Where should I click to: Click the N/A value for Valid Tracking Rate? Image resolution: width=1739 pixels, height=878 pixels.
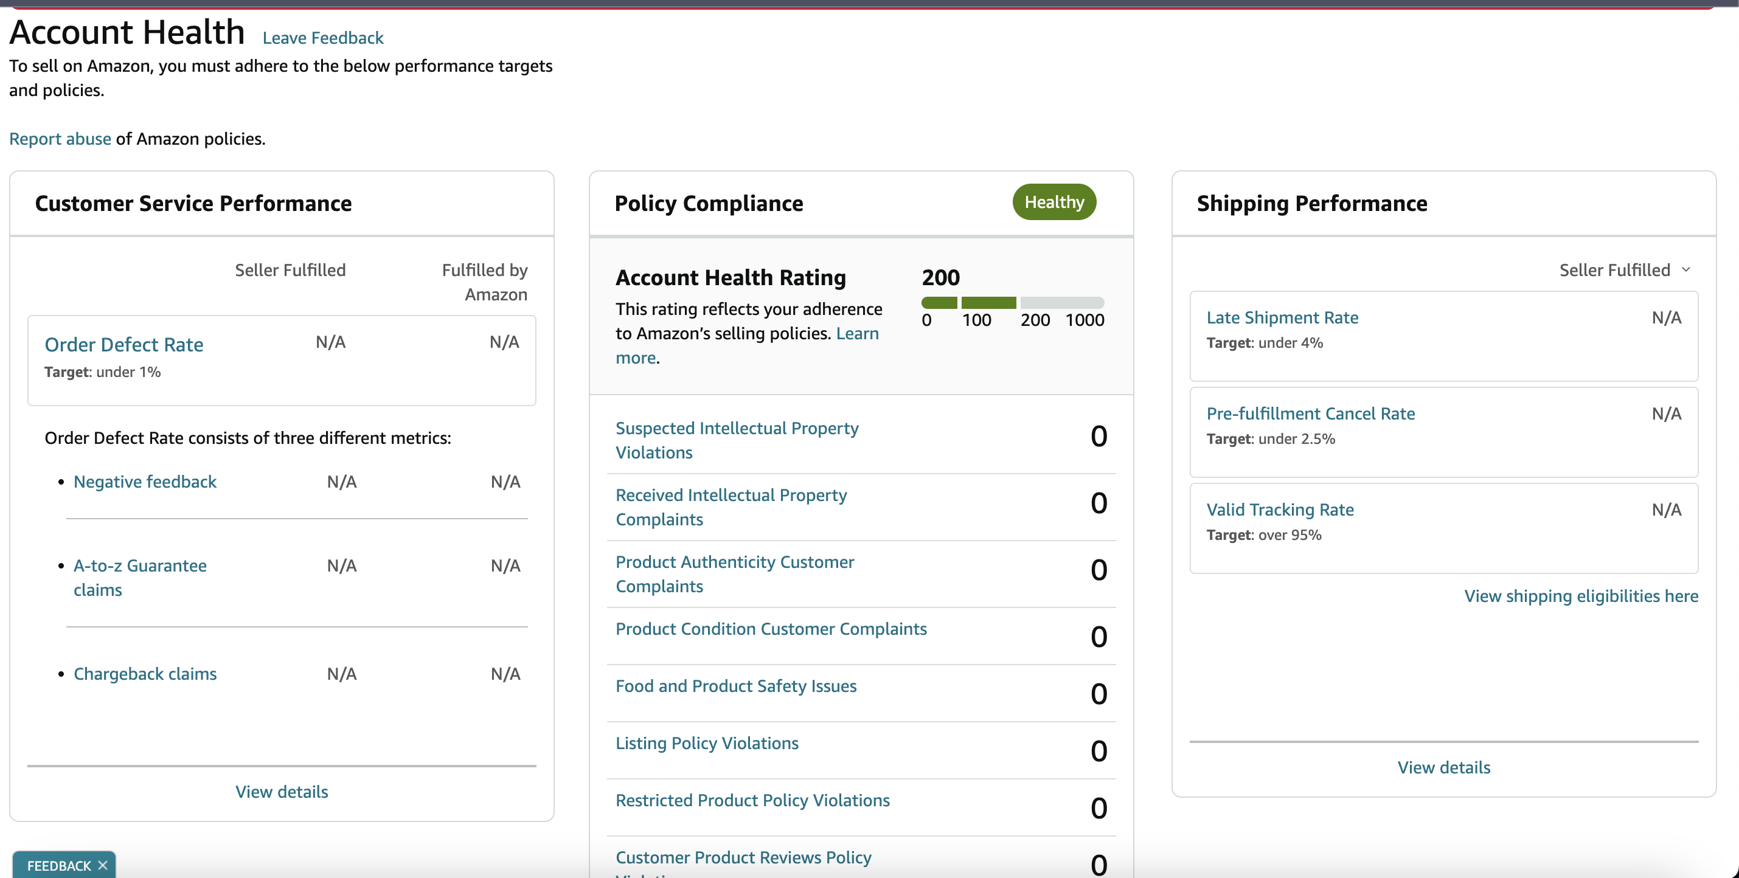[1666, 509]
